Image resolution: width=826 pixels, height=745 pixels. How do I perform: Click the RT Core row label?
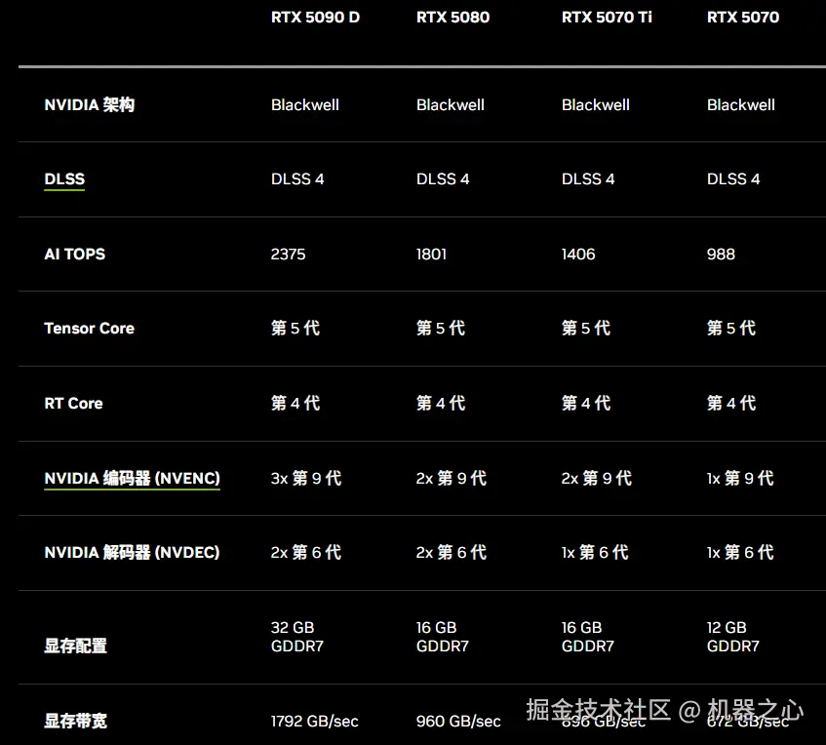pos(74,404)
